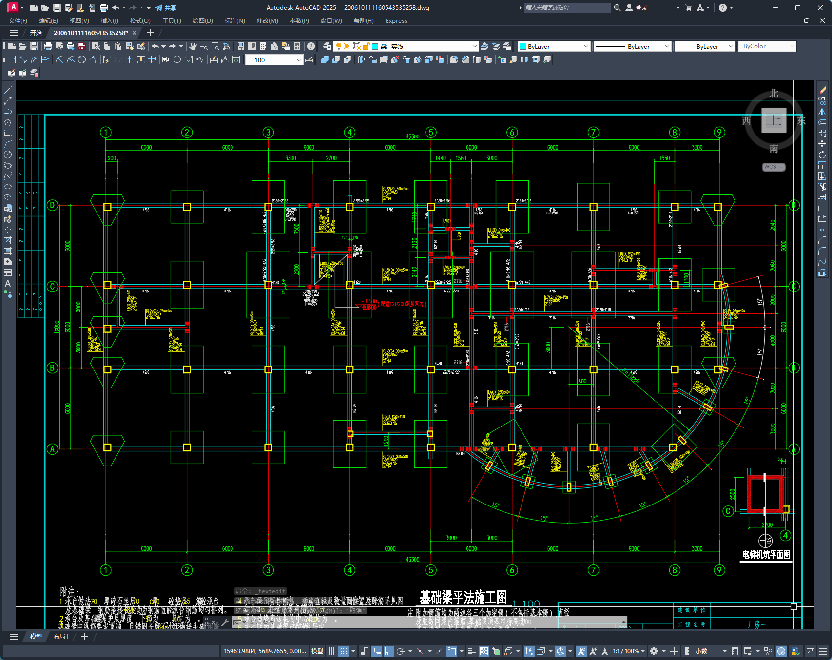Select the Linear dimension tool
Image resolution: width=832 pixels, height=660 pixels.
point(12,59)
